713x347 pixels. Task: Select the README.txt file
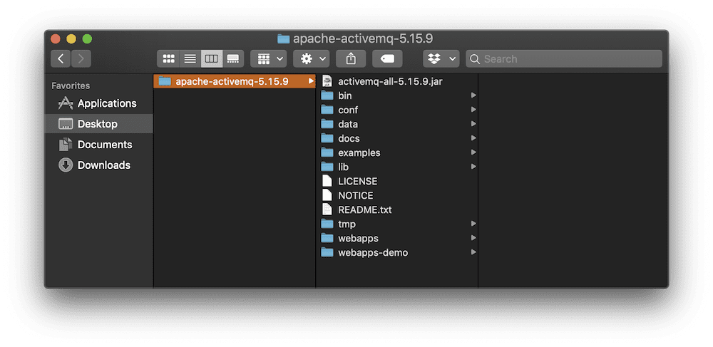396,209
